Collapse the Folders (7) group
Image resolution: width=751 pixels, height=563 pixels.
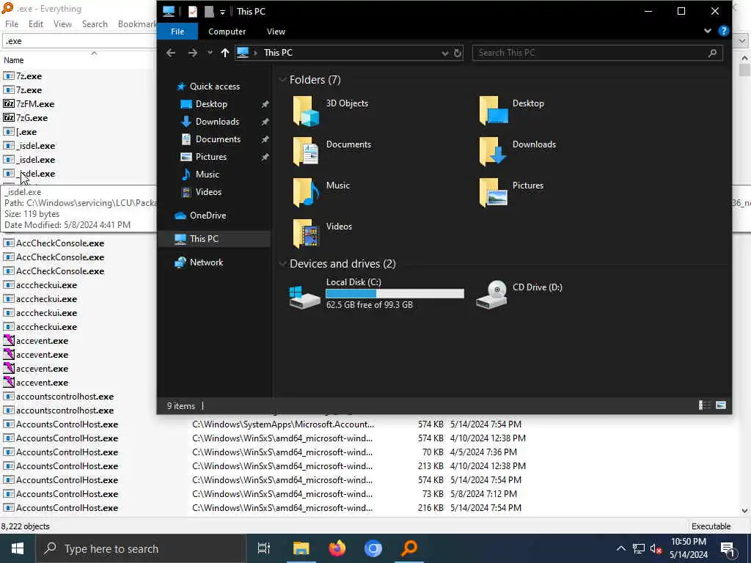pyautogui.click(x=282, y=80)
